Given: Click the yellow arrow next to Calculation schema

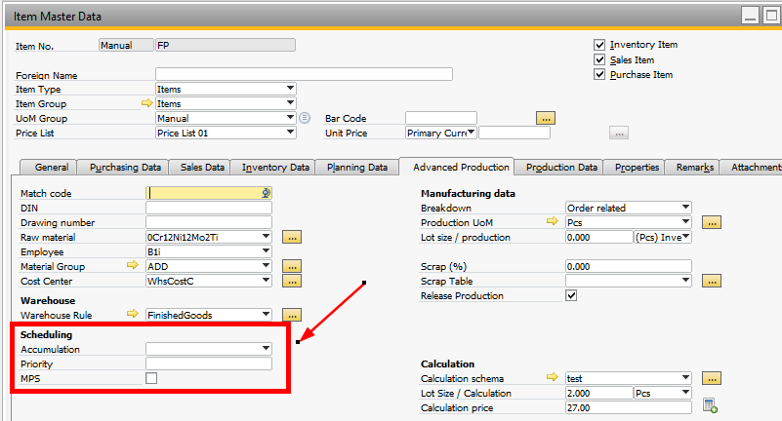Looking at the screenshot, I should pos(554,378).
